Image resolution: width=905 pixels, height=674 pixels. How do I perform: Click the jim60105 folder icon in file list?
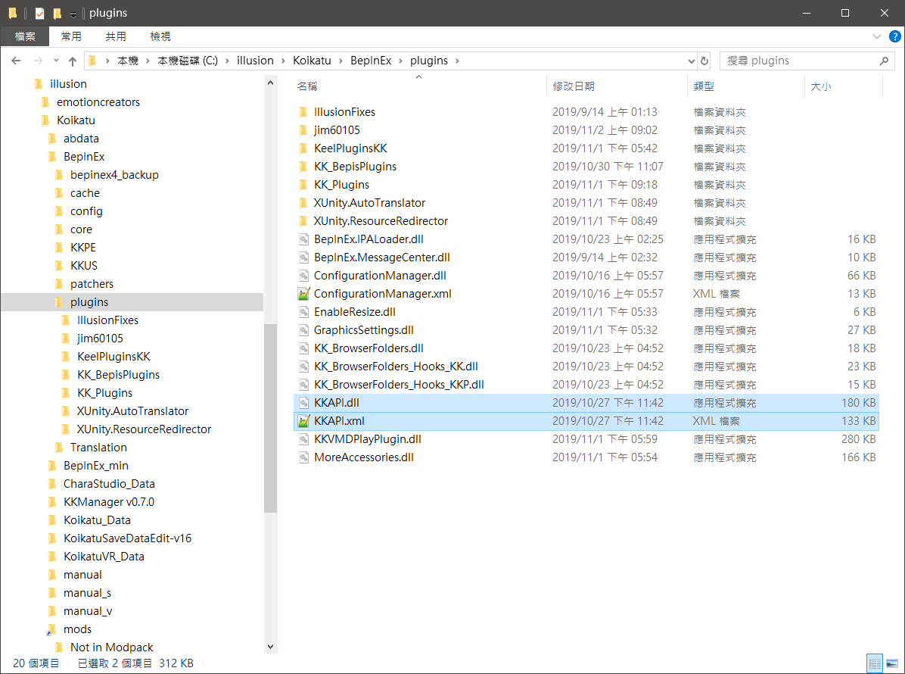303,130
